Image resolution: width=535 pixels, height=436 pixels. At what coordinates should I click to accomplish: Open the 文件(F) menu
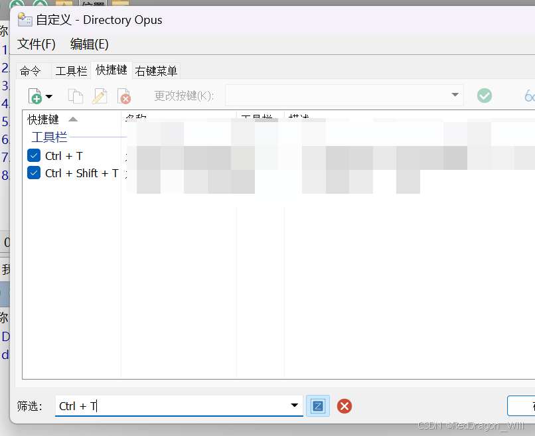tap(36, 44)
